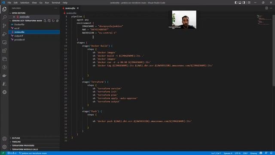Open the Azure view in activity bar
The width and height of the screenshot is (275, 155).
pos(4,84)
